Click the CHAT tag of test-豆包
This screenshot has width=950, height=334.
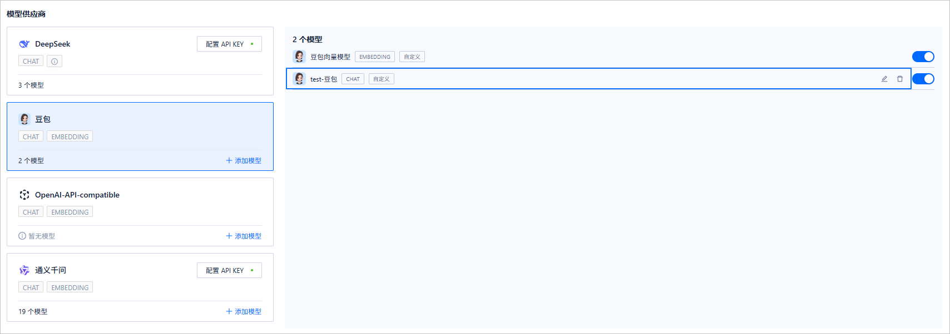click(x=353, y=79)
